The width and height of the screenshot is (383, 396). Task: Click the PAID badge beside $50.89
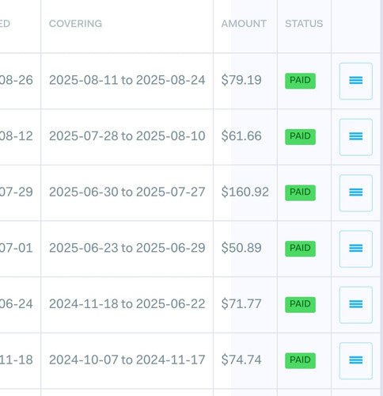tap(300, 249)
